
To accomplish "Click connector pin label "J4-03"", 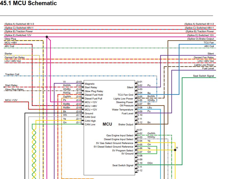I will tap(139, 137).
